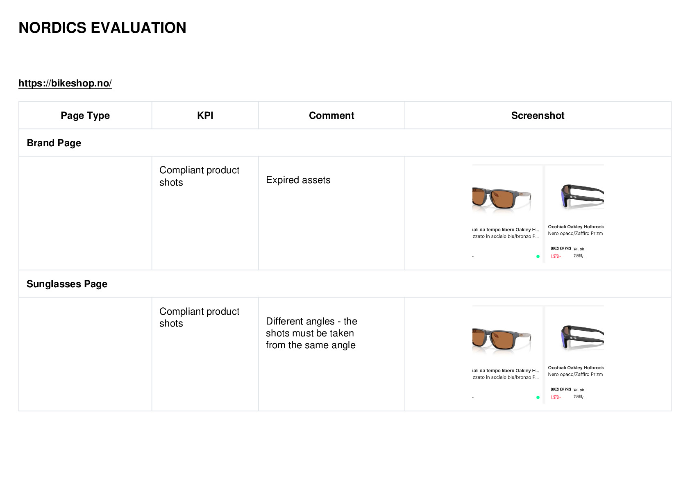Select the KPI column header
690x488 pixels.
(x=205, y=116)
